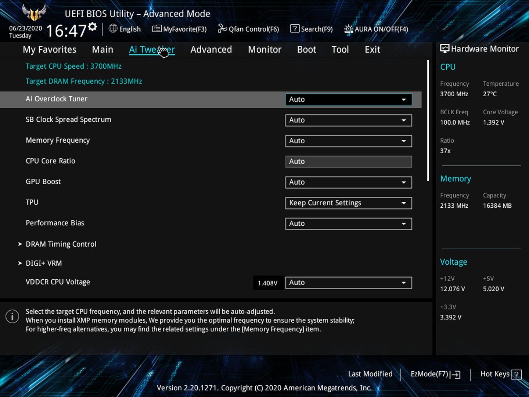Select the Performance Bias label

tap(55, 223)
